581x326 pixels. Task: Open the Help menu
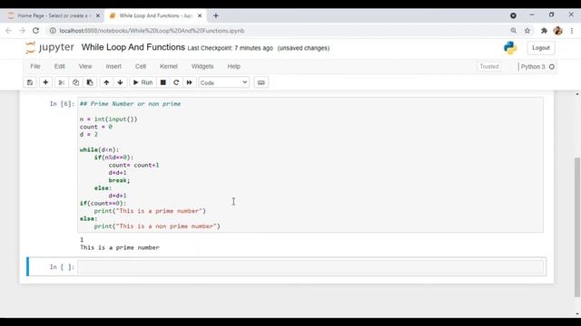coord(233,66)
